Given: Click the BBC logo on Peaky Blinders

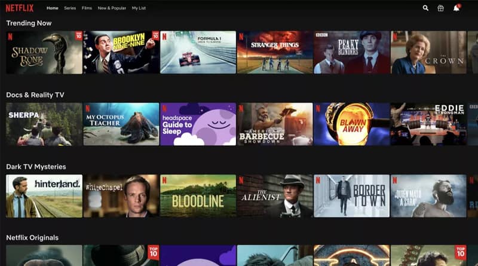Looking at the screenshot, I should (x=321, y=35).
